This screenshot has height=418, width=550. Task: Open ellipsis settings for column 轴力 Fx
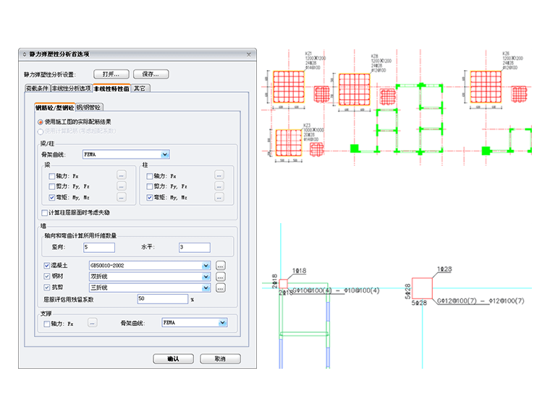point(219,175)
